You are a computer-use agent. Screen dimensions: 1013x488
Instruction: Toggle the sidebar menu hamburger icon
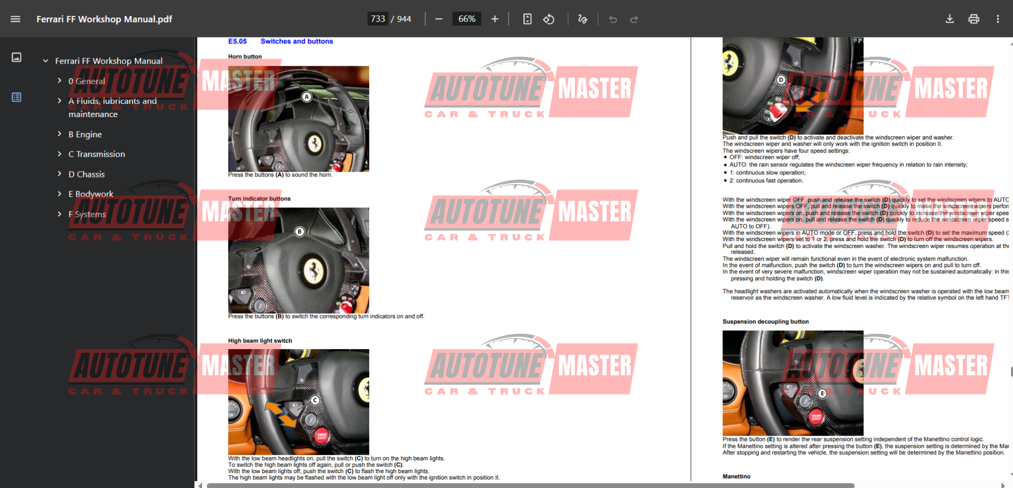[x=15, y=19]
